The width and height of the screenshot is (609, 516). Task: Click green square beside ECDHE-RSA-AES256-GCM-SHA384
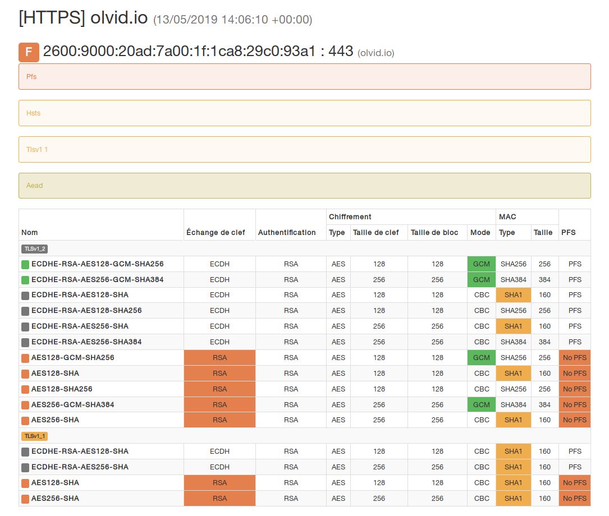pos(25,280)
